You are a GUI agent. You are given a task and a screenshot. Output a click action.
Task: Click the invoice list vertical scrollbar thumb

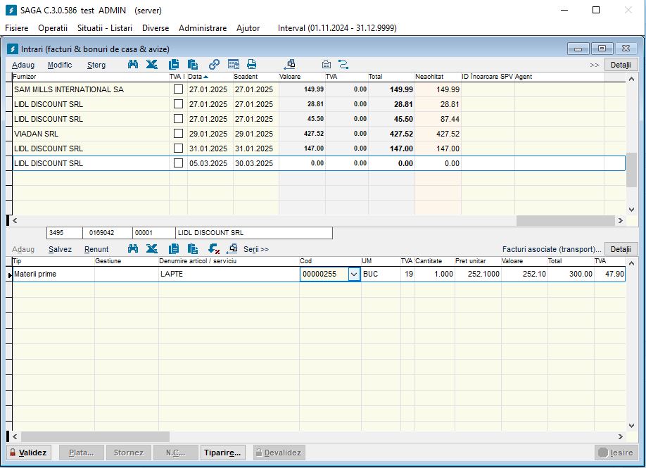(x=631, y=170)
